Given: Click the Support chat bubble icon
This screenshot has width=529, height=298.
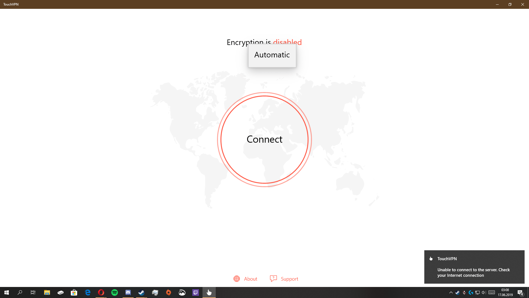Looking at the screenshot, I should point(273,279).
